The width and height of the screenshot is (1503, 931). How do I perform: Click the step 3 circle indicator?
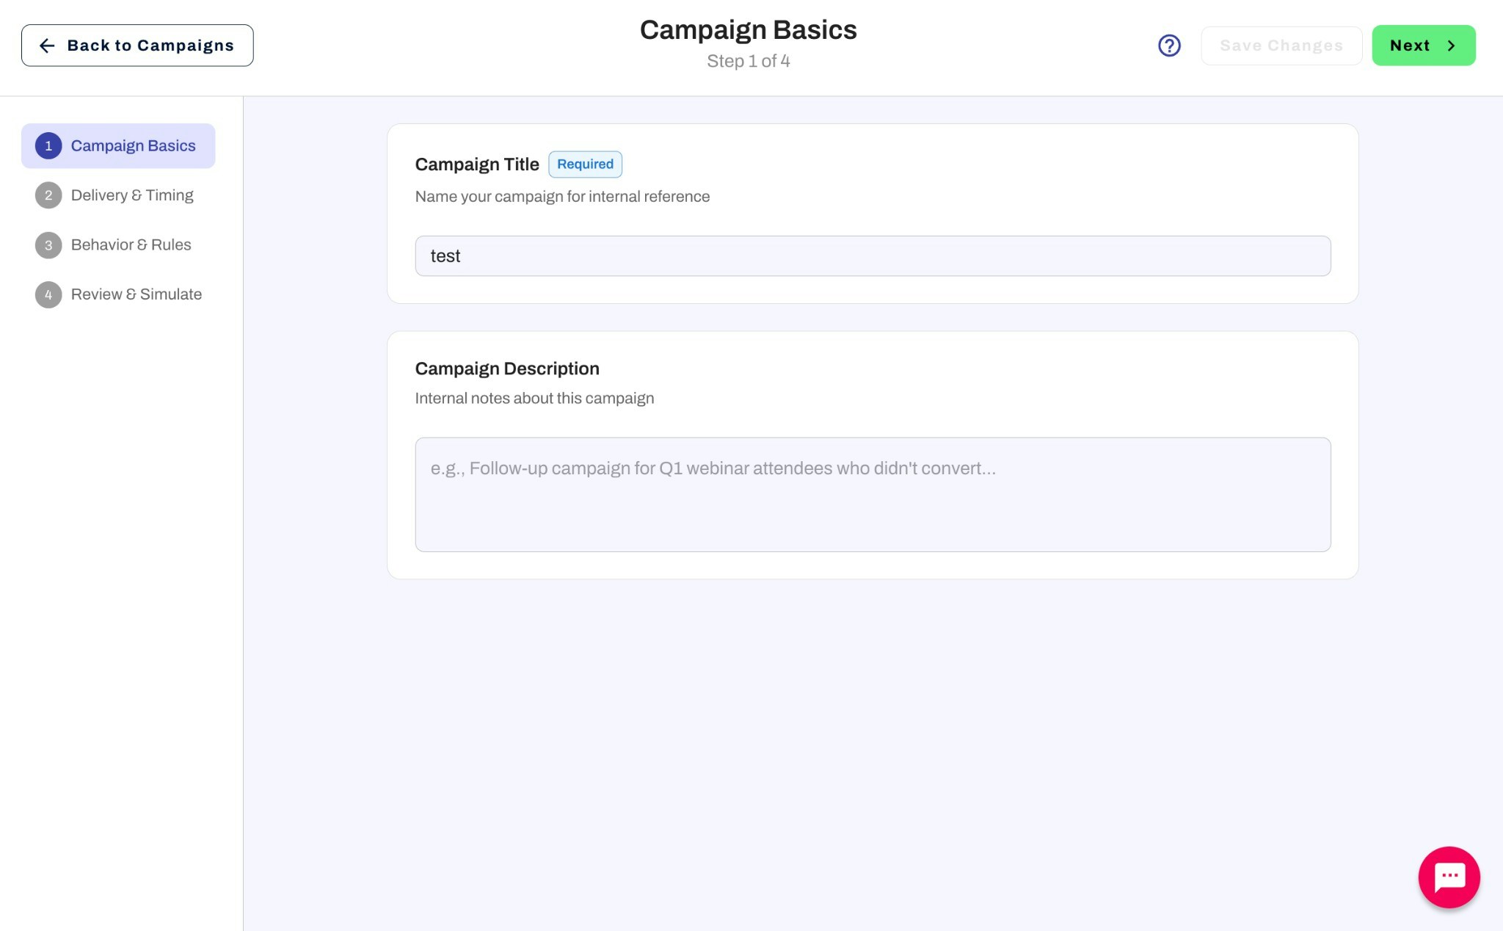[x=48, y=244]
